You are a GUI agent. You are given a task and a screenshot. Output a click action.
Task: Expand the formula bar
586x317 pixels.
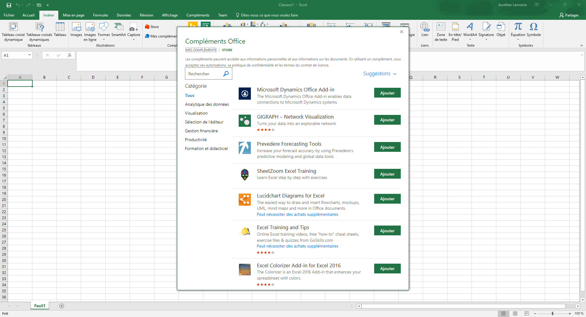click(581, 55)
